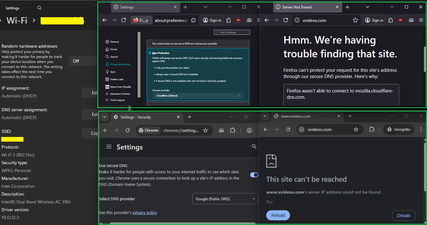Click the Details button on error page
The width and height of the screenshot is (427, 225).
click(x=403, y=216)
